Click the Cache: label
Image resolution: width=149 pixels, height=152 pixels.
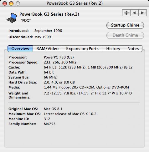point(14,67)
